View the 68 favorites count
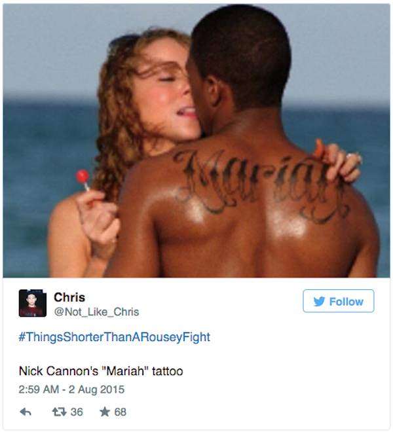Screen dimensions: 393x432 click(121, 412)
